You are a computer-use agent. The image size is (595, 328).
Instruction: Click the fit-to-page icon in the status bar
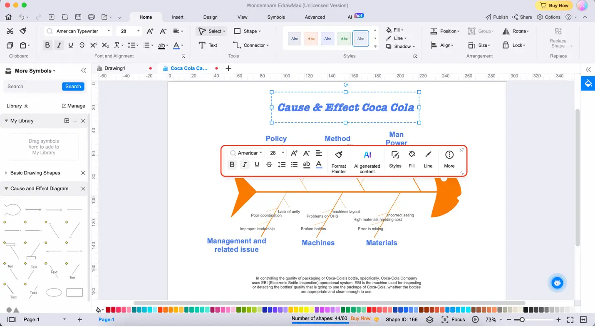click(570, 319)
